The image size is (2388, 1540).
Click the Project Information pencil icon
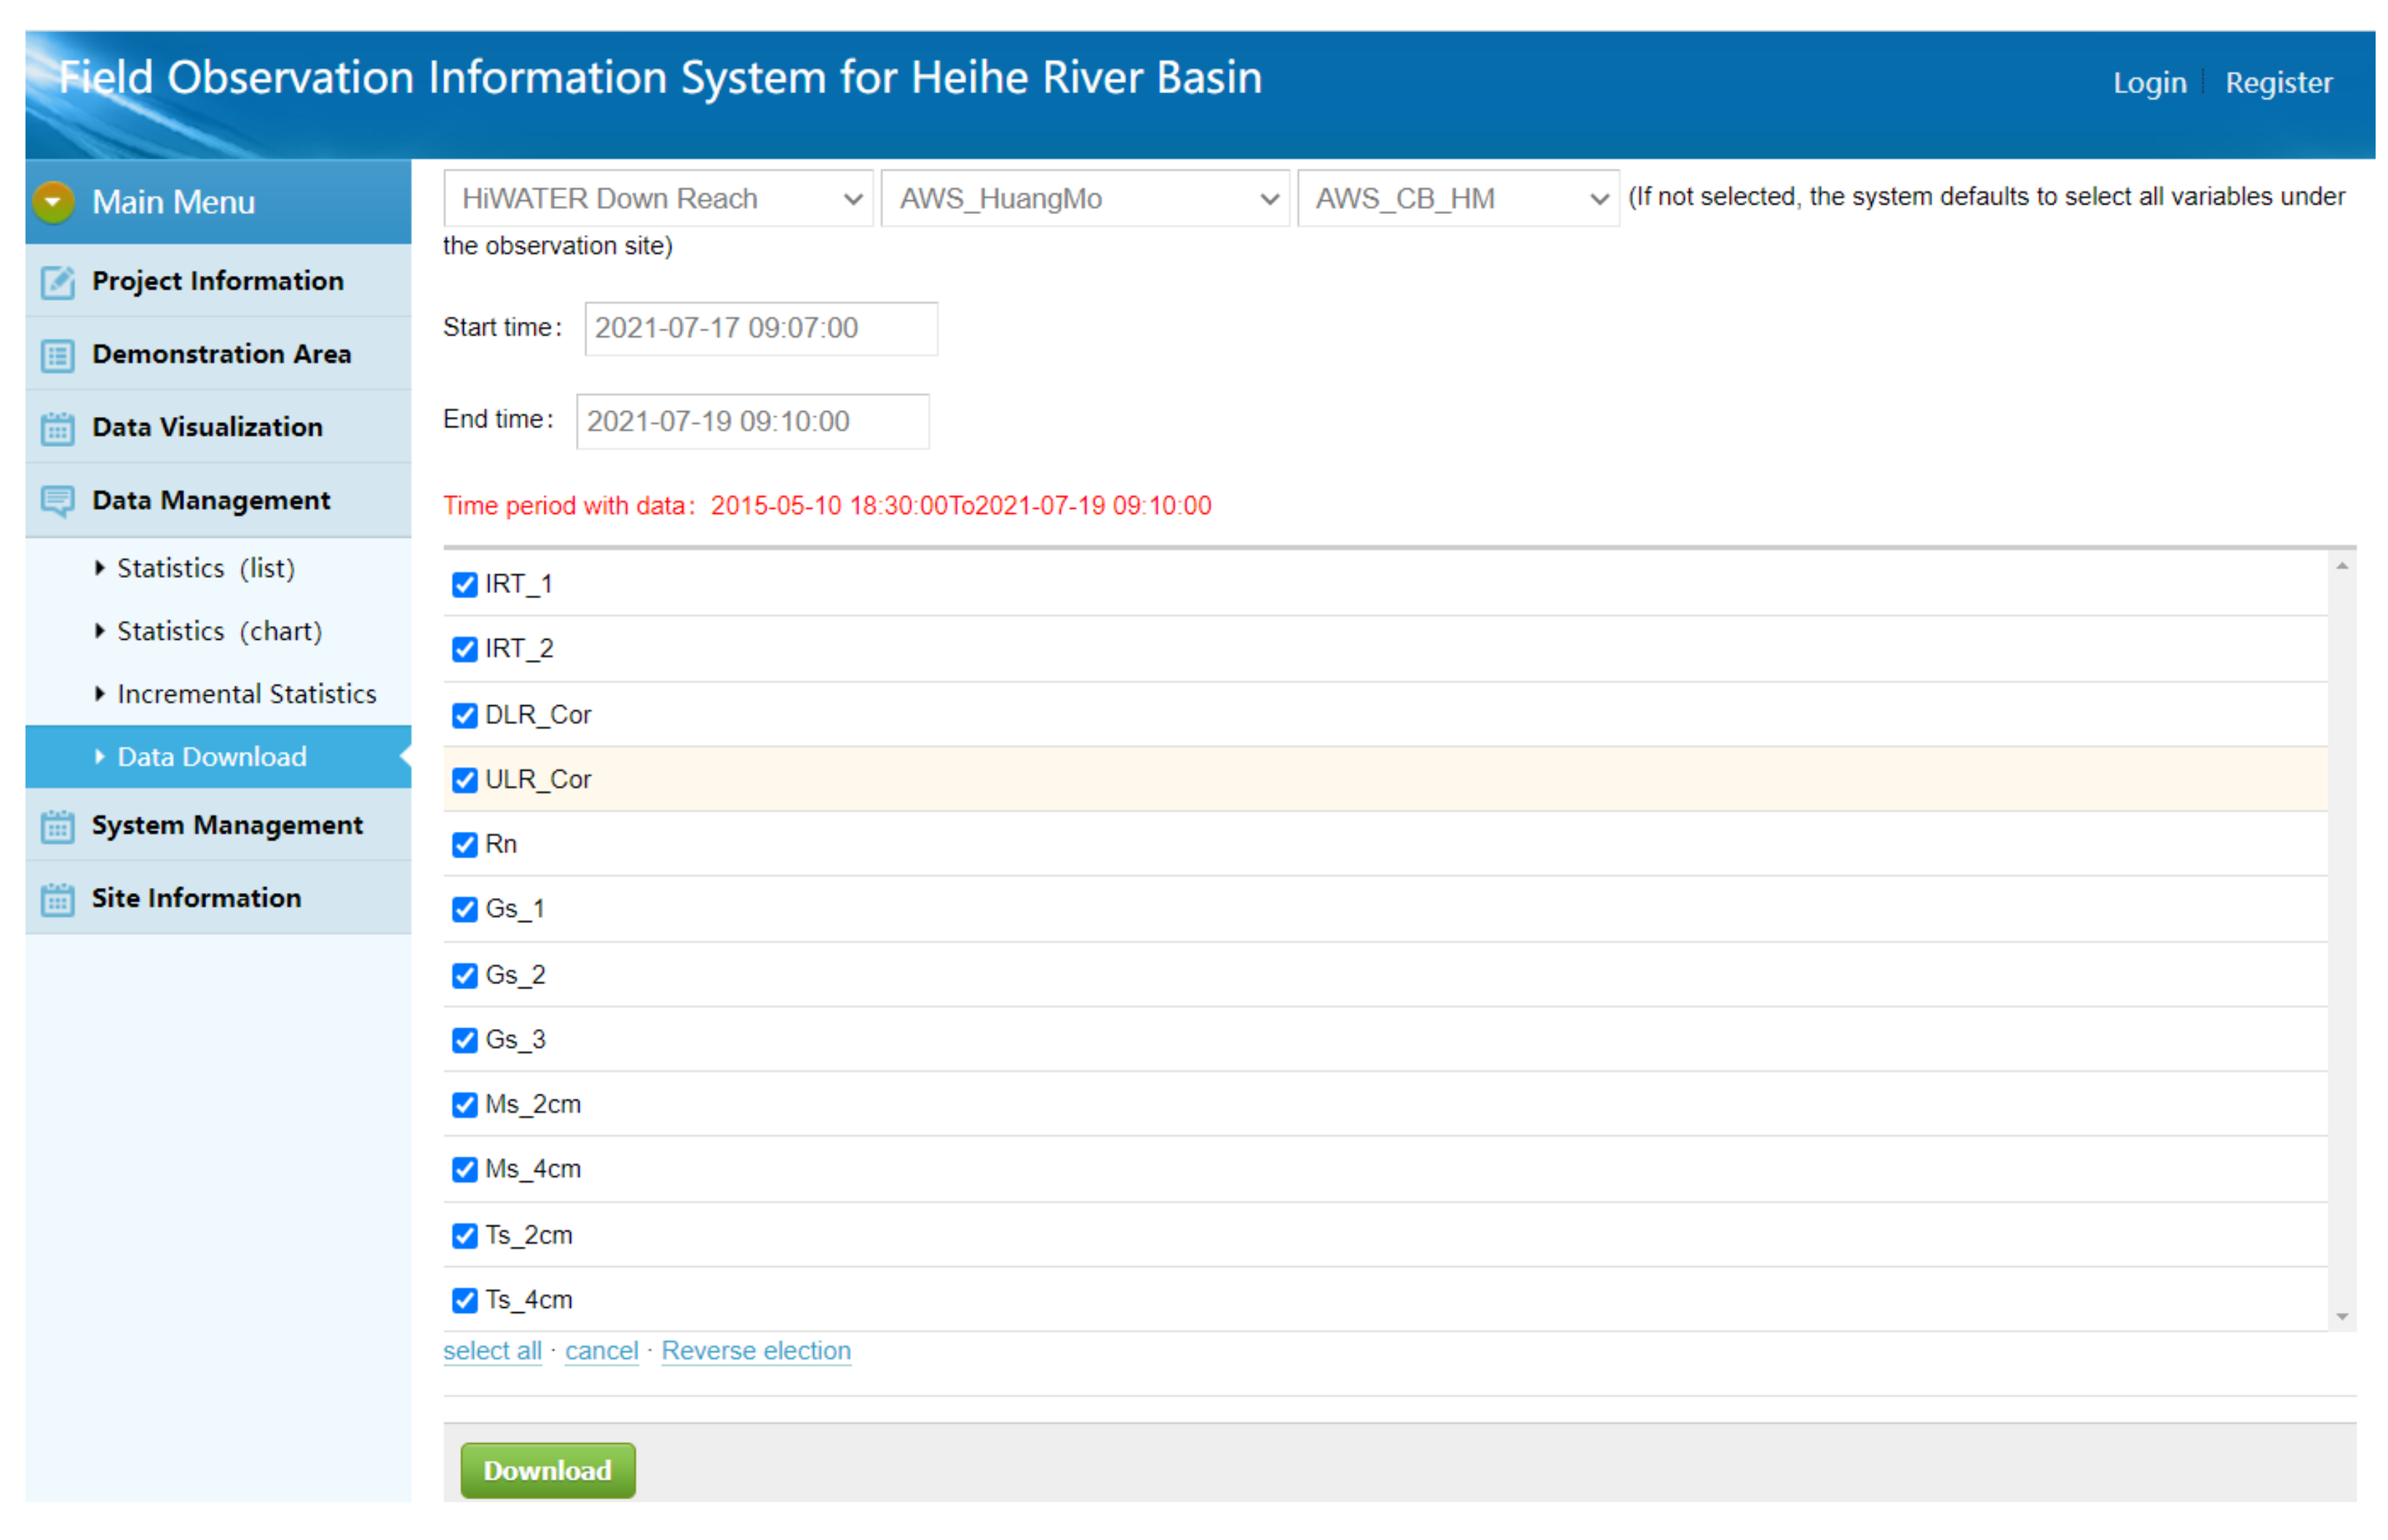click(x=57, y=283)
